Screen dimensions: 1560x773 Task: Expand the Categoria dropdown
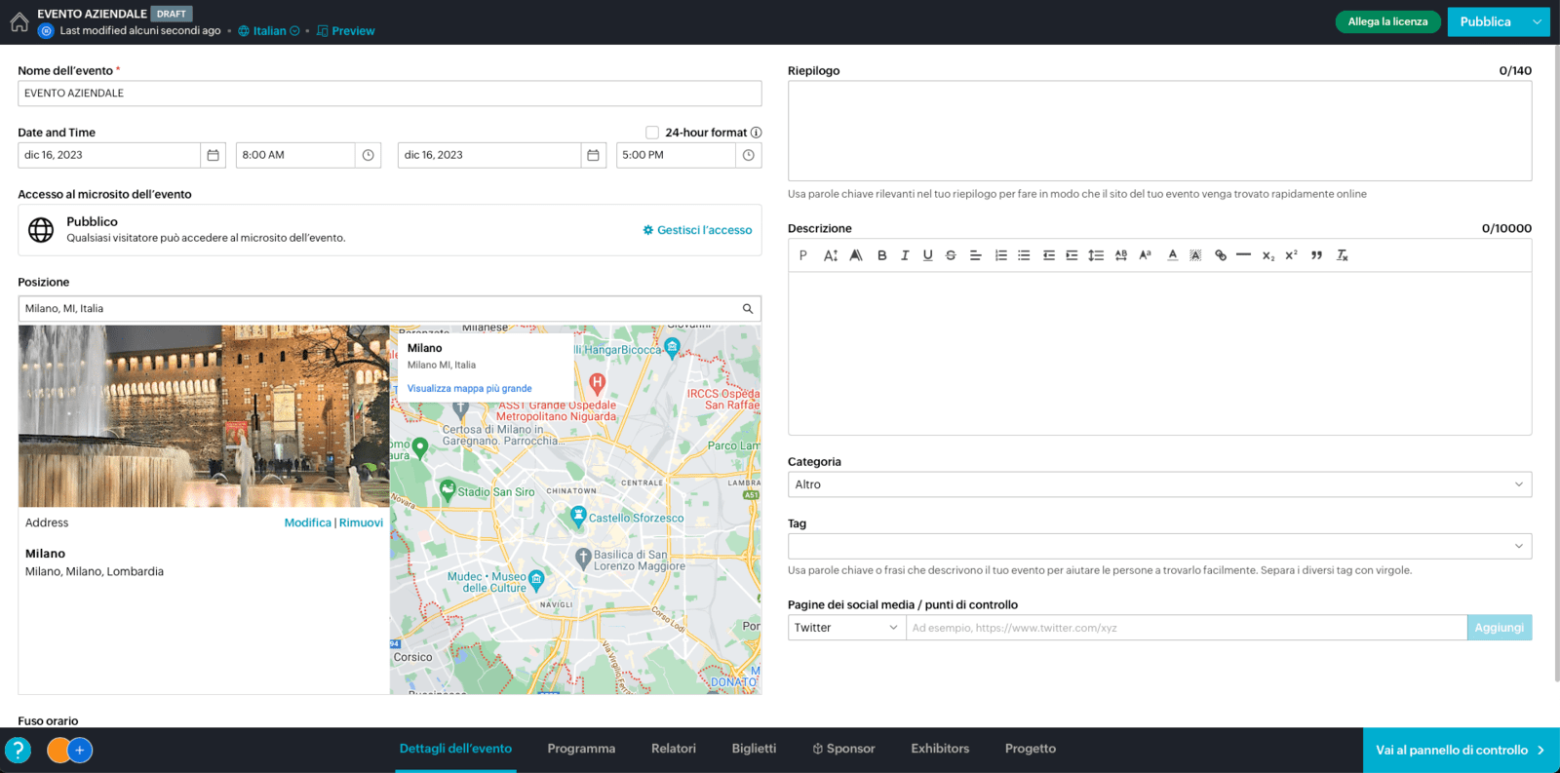1158,484
